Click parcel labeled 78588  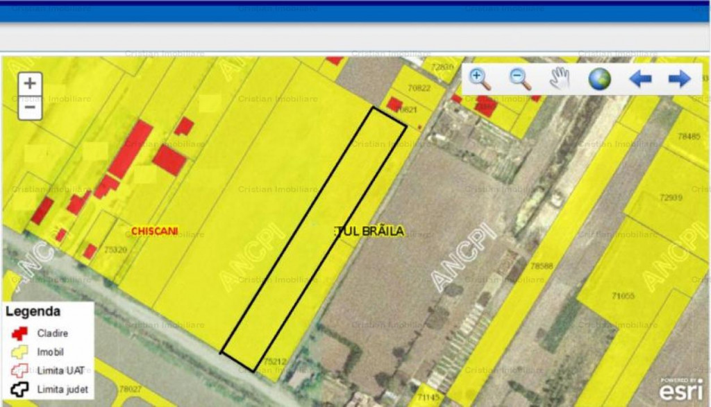(x=541, y=266)
